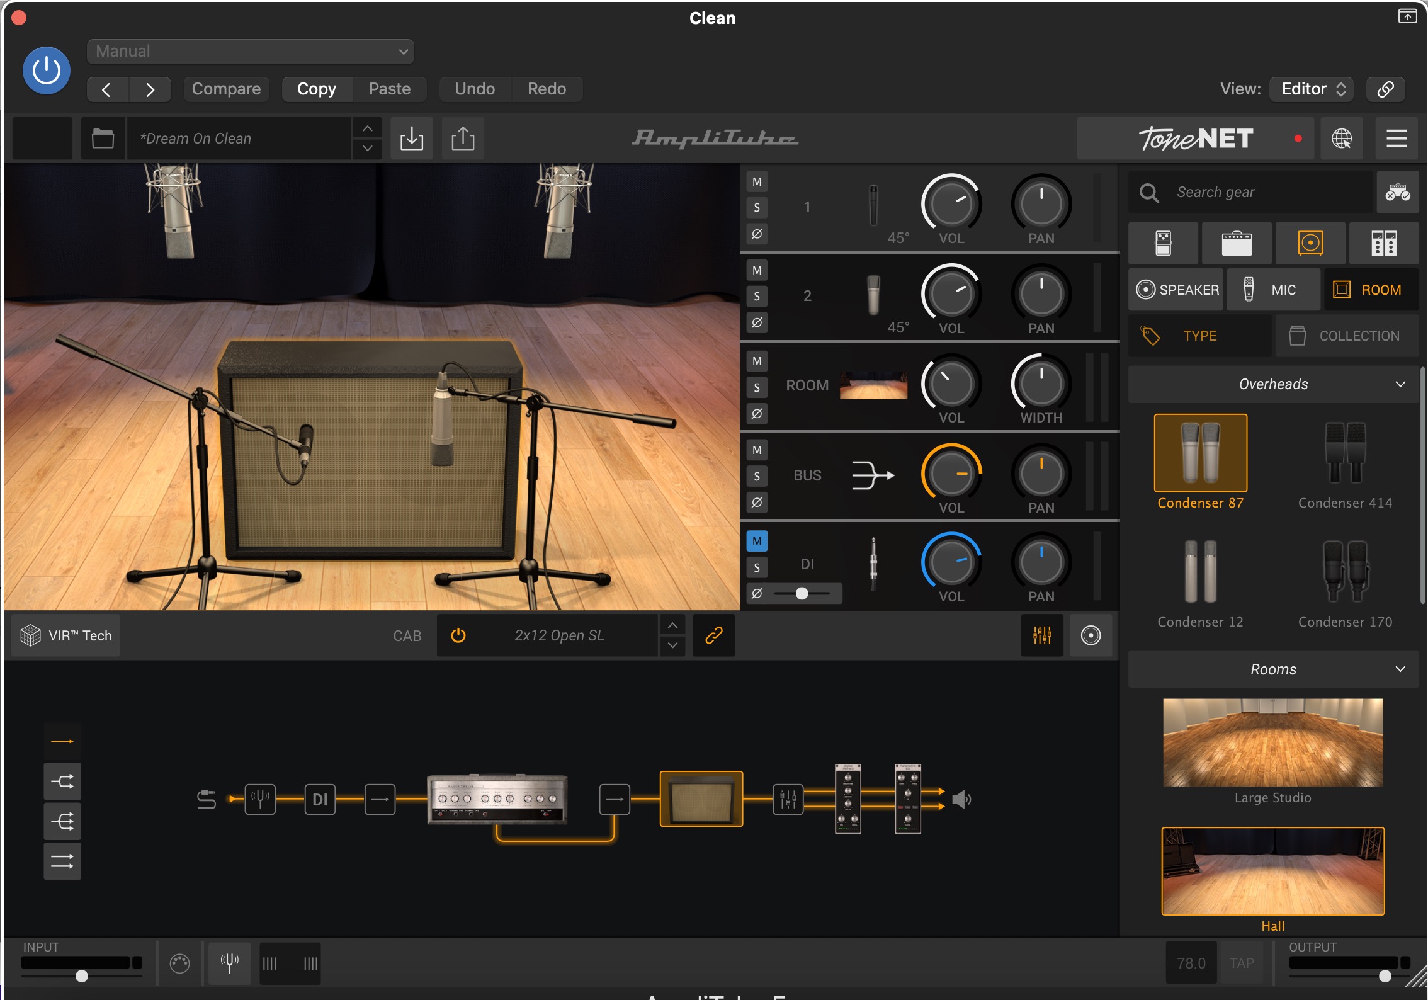This screenshot has width=1428, height=1000.
Task: Open the tuner in bottom bar
Action: [229, 963]
